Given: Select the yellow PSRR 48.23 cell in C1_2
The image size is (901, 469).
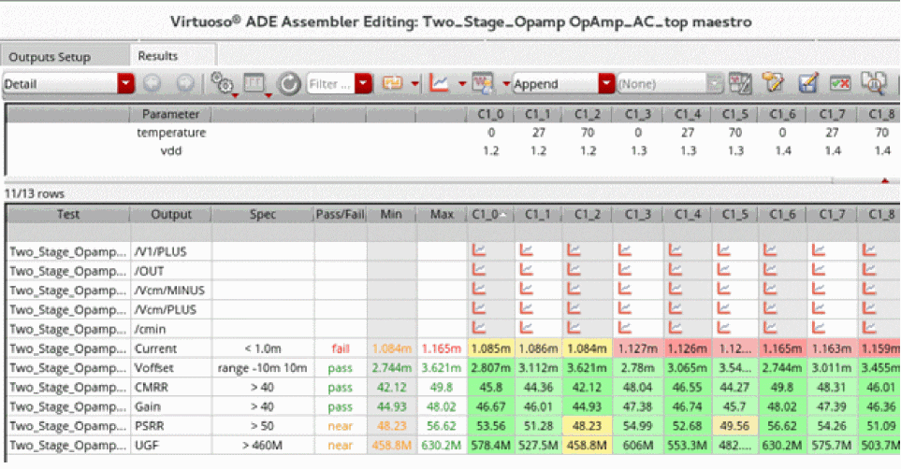Looking at the screenshot, I should click(589, 426).
